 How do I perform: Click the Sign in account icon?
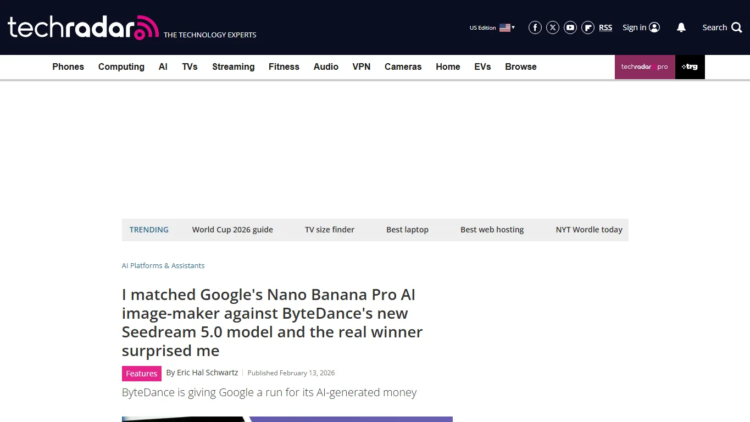tap(654, 27)
